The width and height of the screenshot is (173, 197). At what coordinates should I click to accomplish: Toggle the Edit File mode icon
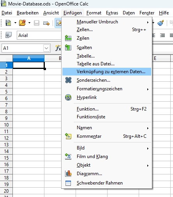[x=58, y=23]
